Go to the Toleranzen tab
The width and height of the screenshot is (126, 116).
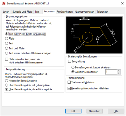tap(102, 12)
